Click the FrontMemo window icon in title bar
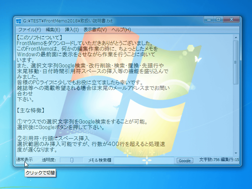 pyautogui.click(x=19, y=21)
